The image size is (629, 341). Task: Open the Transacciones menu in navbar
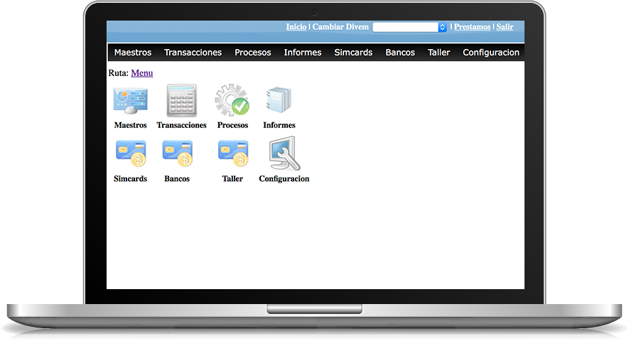[193, 53]
